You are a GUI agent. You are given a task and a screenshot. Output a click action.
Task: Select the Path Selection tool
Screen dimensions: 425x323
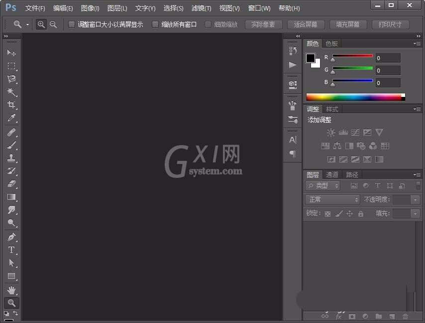click(x=11, y=262)
